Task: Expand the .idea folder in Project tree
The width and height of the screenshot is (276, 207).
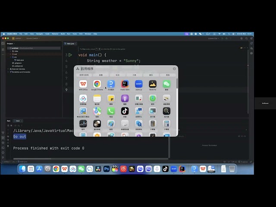Action: point(10,51)
